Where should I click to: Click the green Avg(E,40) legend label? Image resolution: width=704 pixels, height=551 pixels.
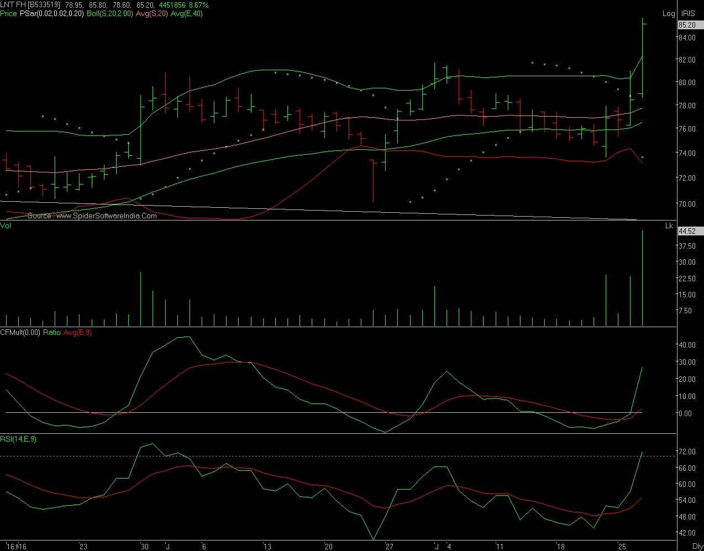point(187,13)
